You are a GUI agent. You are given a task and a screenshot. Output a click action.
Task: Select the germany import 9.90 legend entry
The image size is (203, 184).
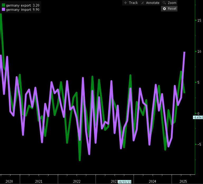pos(21,10)
